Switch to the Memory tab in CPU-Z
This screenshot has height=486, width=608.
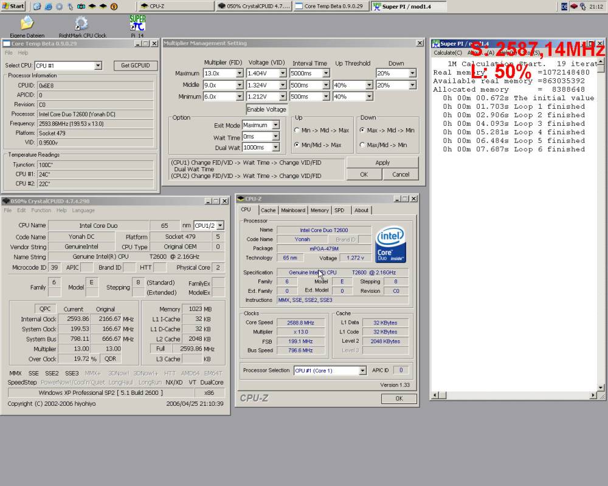[x=320, y=210]
